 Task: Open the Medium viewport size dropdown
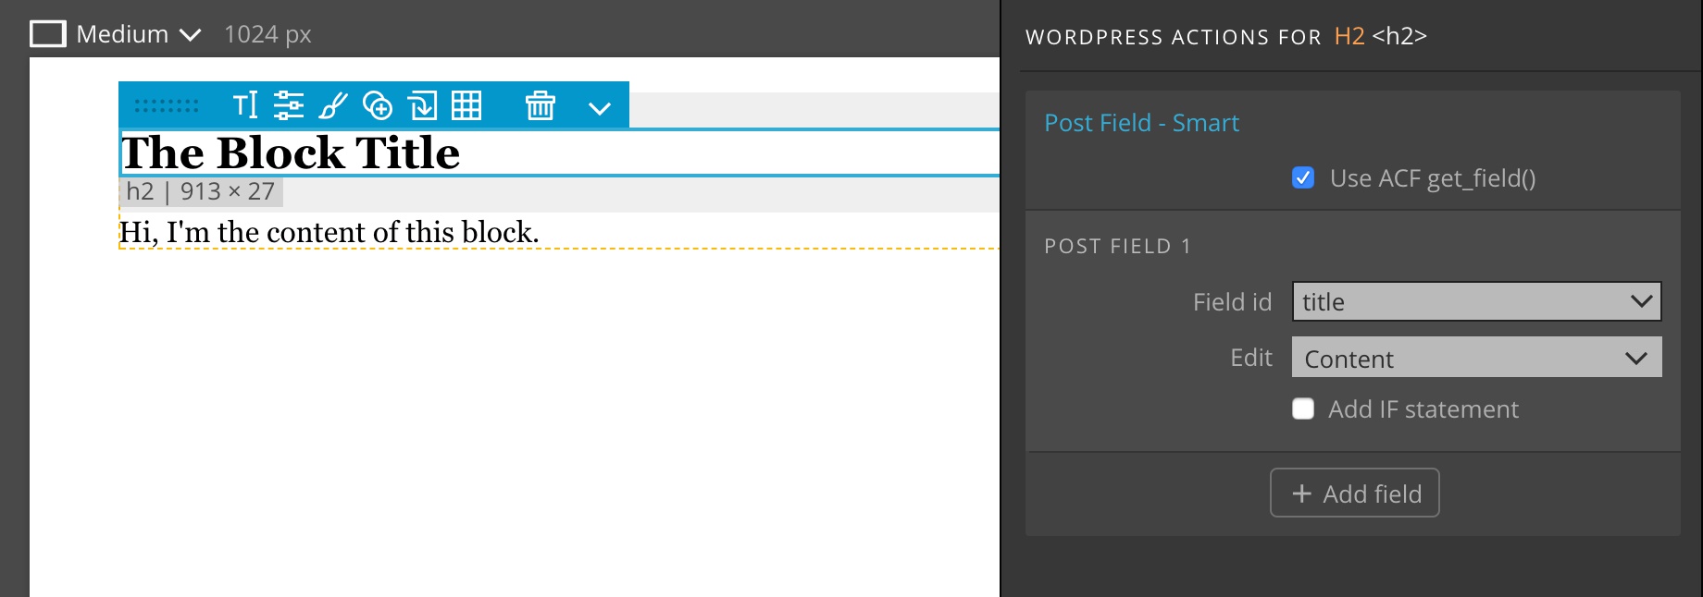click(x=138, y=34)
